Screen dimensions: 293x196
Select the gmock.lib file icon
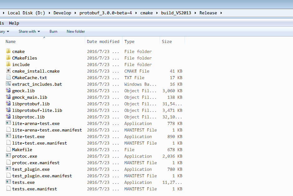tap(8, 90)
